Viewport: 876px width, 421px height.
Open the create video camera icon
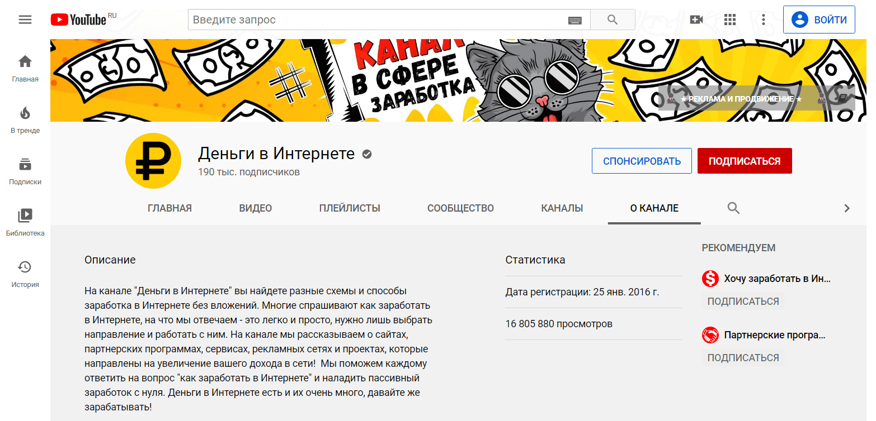(696, 20)
